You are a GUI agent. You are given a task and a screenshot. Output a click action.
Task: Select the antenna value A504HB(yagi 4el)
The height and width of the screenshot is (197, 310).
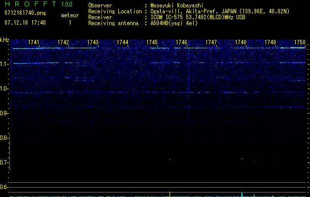(x=174, y=23)
